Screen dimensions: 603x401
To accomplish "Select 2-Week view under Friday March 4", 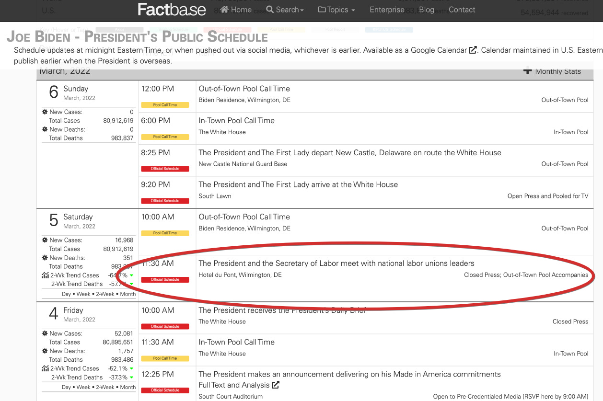I will (x=105, y=387).
